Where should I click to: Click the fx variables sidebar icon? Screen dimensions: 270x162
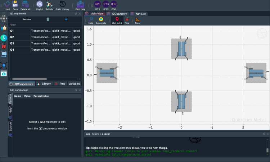tap(4, 38)
